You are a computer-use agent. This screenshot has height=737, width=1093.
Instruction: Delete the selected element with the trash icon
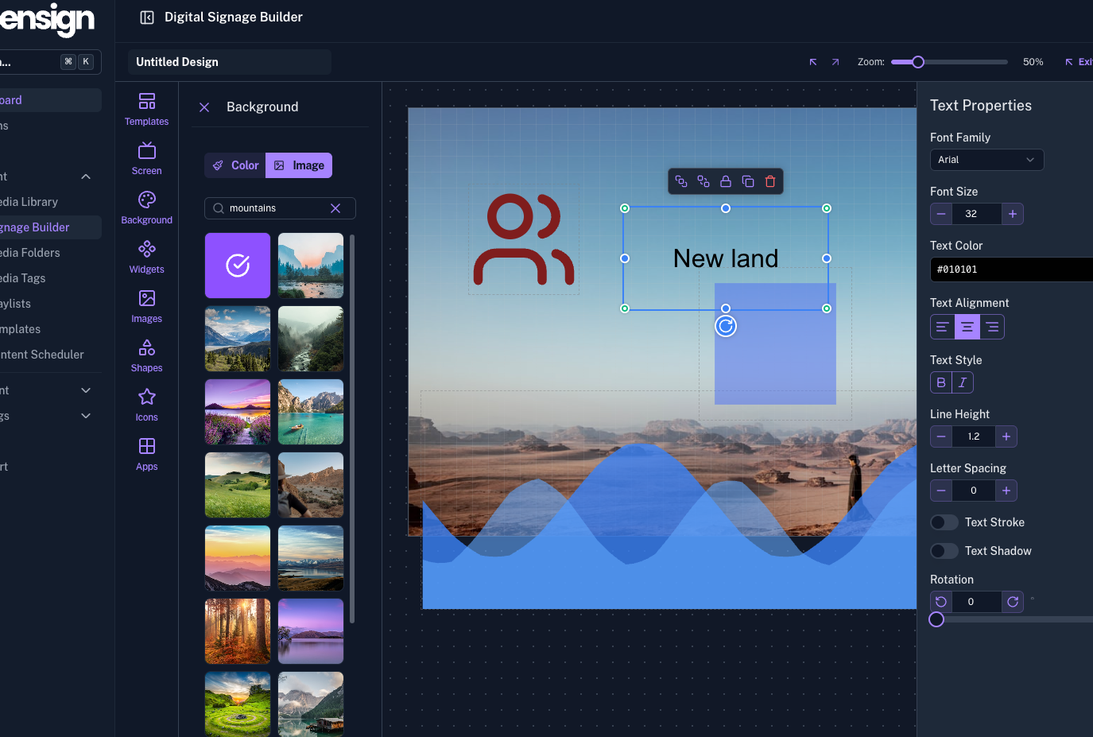point(769,181)
